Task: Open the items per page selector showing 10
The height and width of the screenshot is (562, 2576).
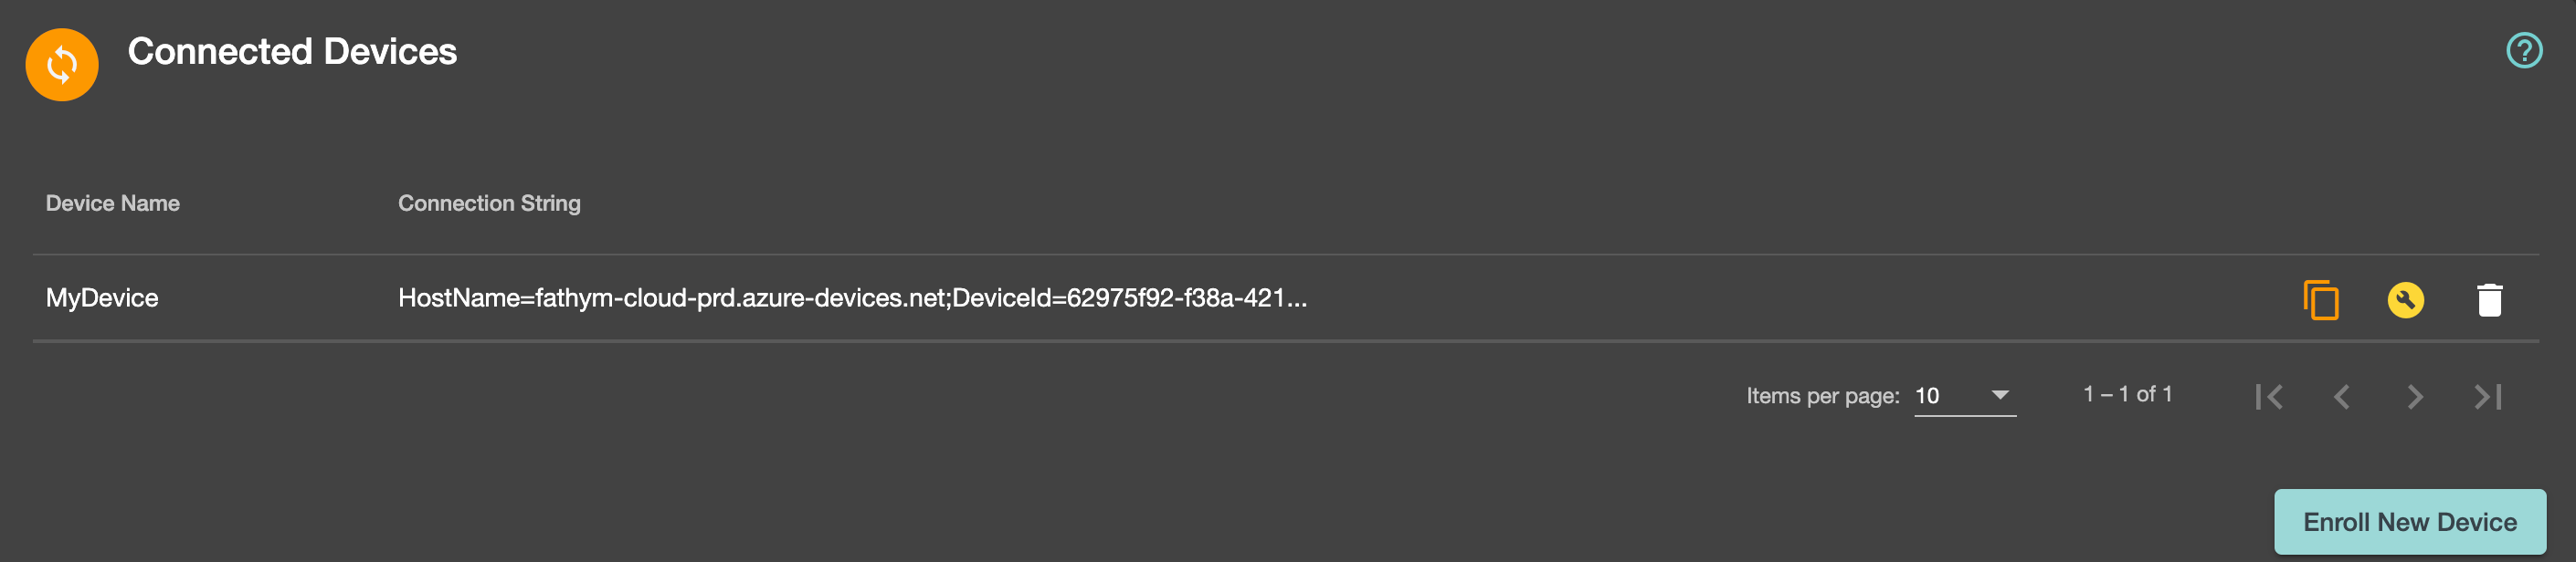Action: click(x=1965, y=395)
